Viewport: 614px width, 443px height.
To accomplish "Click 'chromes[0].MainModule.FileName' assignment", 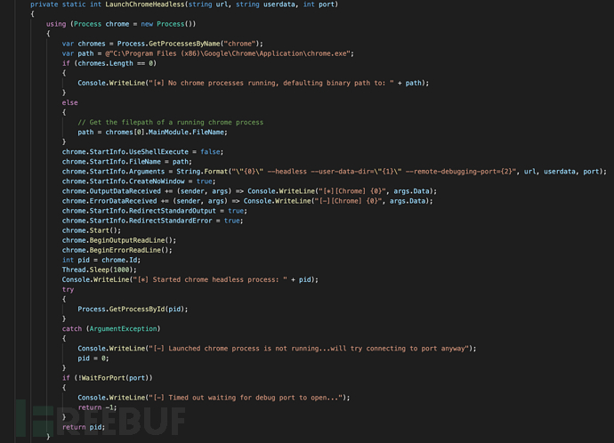I will (152, 132).
